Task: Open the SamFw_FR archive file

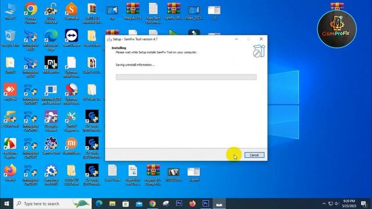Action: click(173, 12)
